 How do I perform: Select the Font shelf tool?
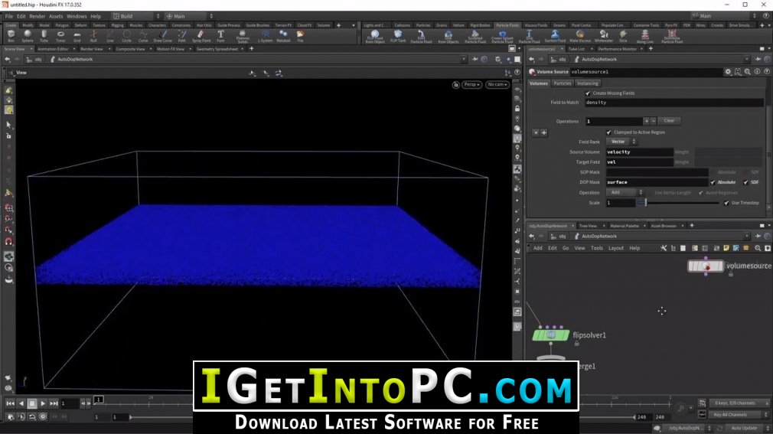[x=220, y=36]
